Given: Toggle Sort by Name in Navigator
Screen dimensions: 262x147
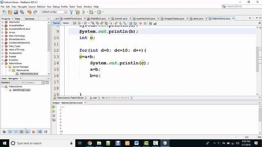Looking at the screenshot, I should [x=40, y=131].
